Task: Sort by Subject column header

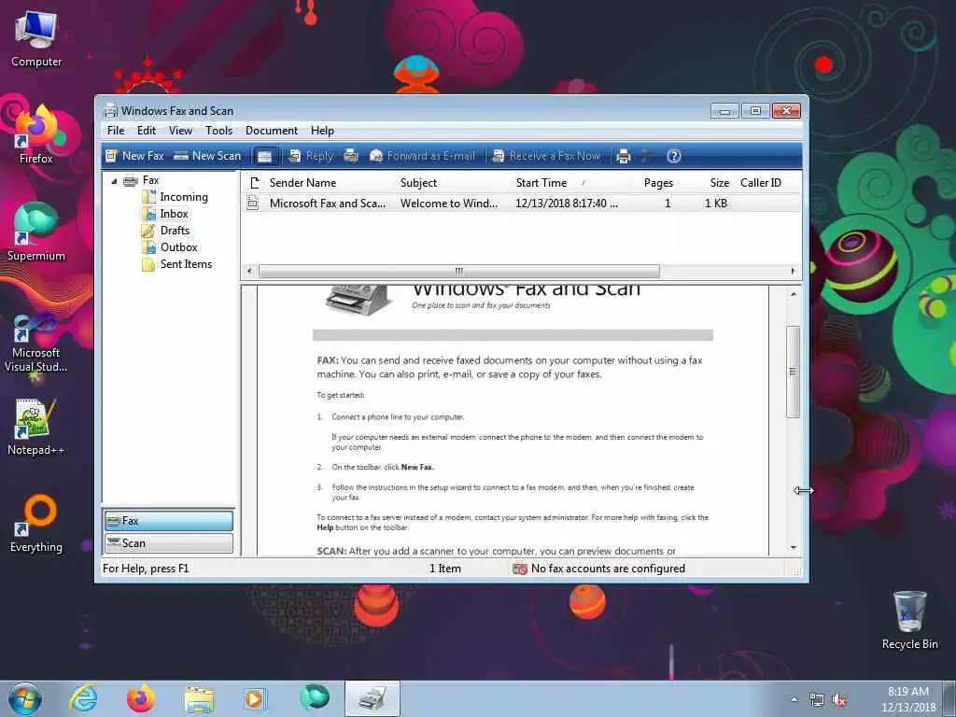Action: click(x=453, y=183)
